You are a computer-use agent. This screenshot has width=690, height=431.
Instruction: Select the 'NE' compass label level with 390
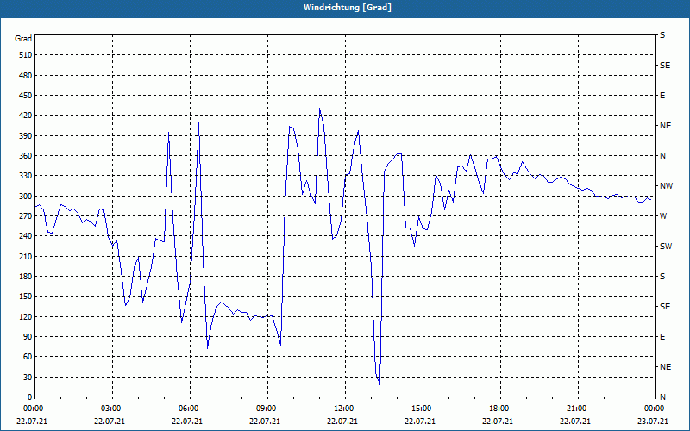click(x=665, y=126)
